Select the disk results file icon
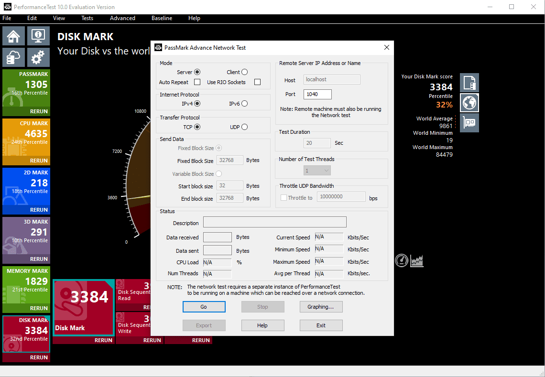 tap(469, 82)
